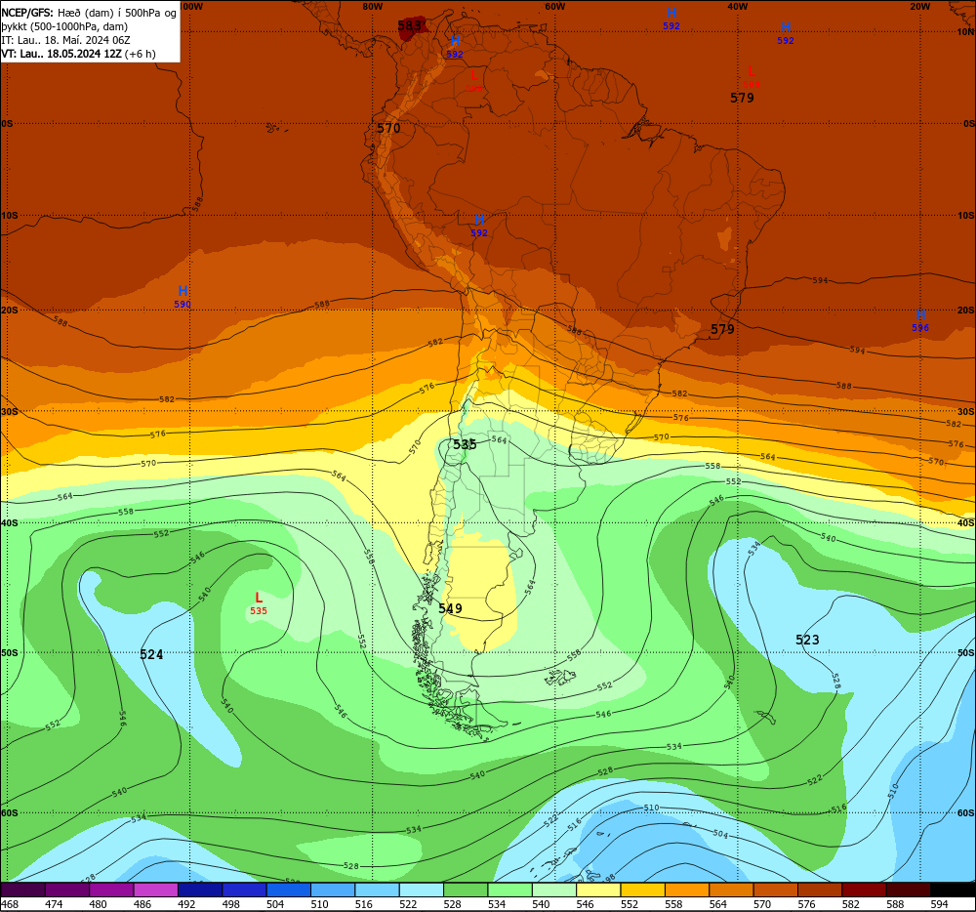The height and width of the screenshot is (912, 976).
Task: Select the bright blue legend swatch above 504
Action: coord(288,890)
